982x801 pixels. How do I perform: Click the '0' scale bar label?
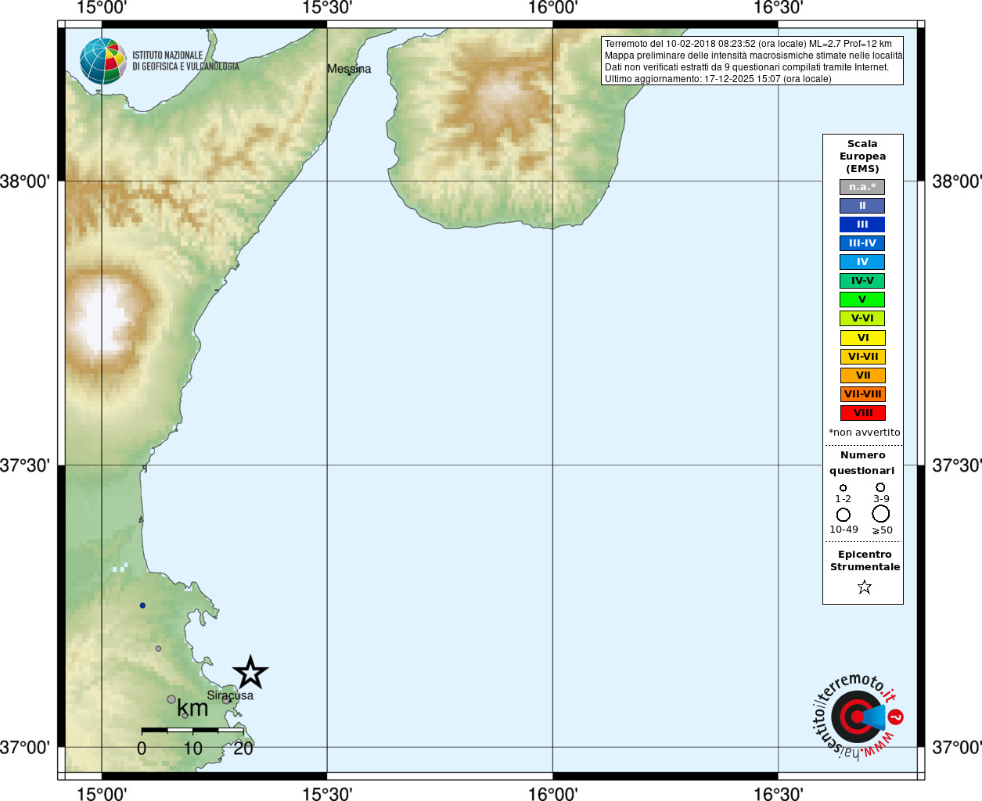click(x=142, y=749)
